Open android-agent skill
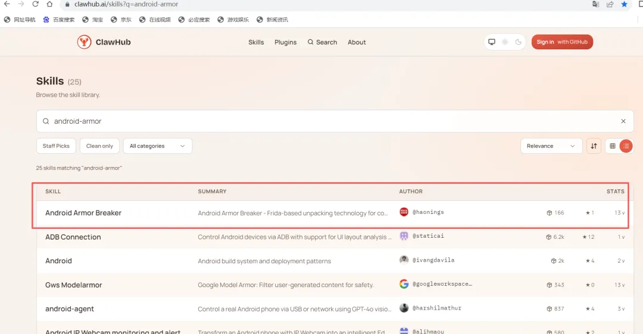The width and height of the screenshot is (643, 334). coord(69,309)
